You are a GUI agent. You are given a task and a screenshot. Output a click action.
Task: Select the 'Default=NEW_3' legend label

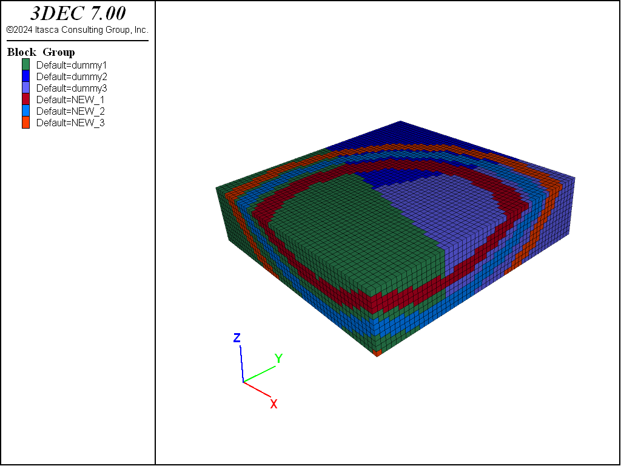70,123
